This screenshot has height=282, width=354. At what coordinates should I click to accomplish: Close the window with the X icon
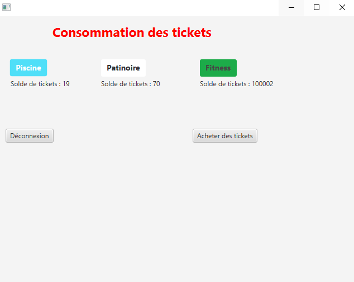(x=342, y=7)
